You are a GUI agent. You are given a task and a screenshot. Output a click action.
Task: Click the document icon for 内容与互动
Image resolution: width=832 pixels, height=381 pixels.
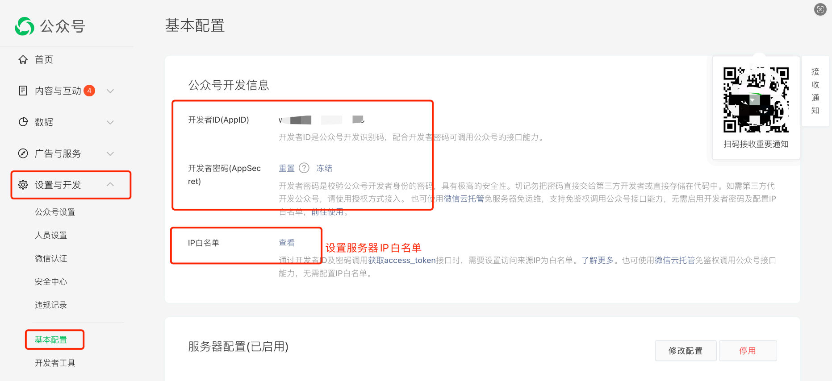[23, 91]
